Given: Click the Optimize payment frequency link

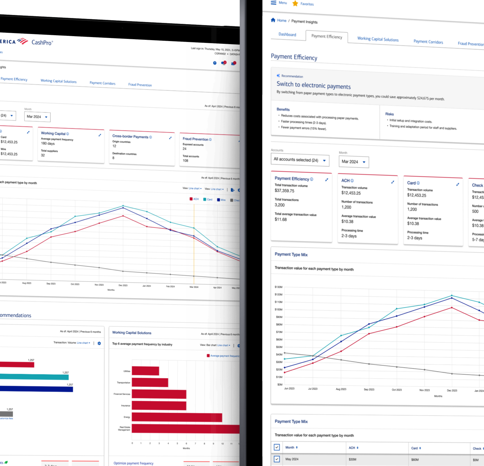Looking at the screenshot, I should tap(133, 463).
